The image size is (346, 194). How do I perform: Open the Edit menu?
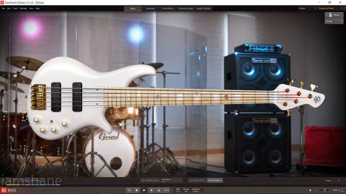click(9, 9)
